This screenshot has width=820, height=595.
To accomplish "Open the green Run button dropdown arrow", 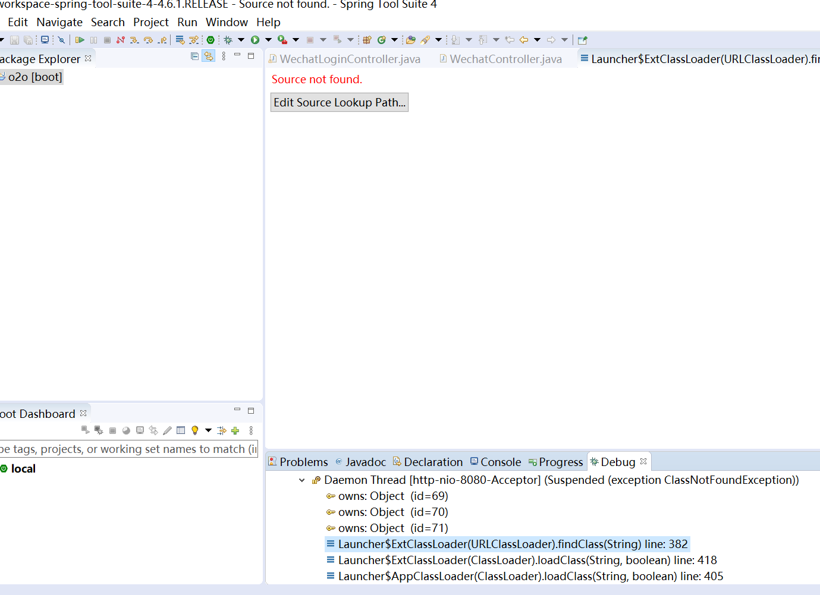I will [268, 40].
